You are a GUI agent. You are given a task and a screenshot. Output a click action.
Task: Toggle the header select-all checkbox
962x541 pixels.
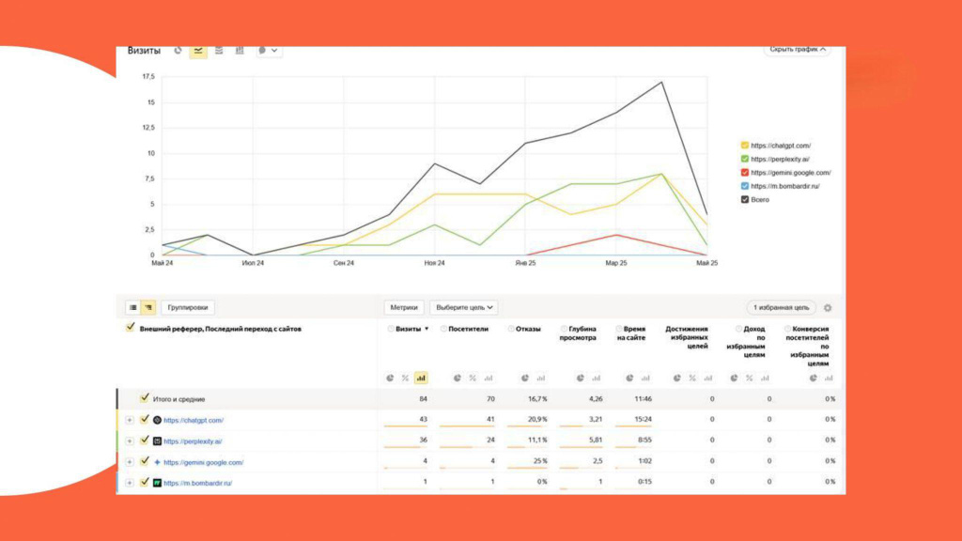point(131,329)
